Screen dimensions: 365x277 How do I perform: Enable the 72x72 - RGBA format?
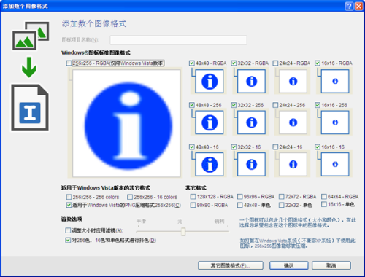[x=282, y=196]
